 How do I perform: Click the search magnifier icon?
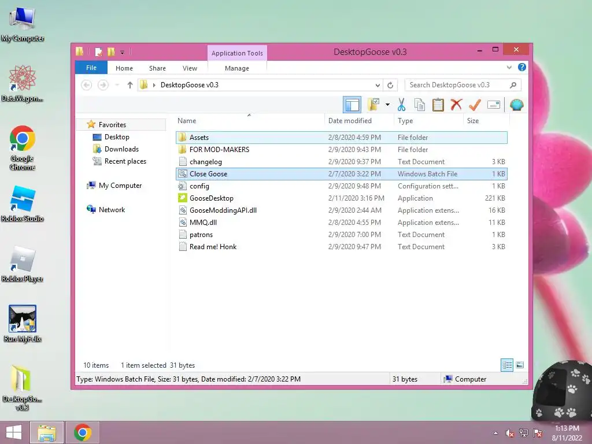[513, 85]
